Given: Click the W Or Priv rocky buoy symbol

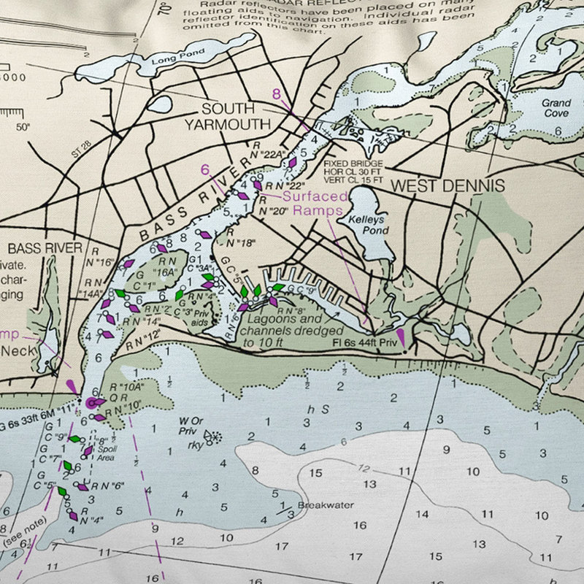Looking at the screenshot, I should click(212, 437).
